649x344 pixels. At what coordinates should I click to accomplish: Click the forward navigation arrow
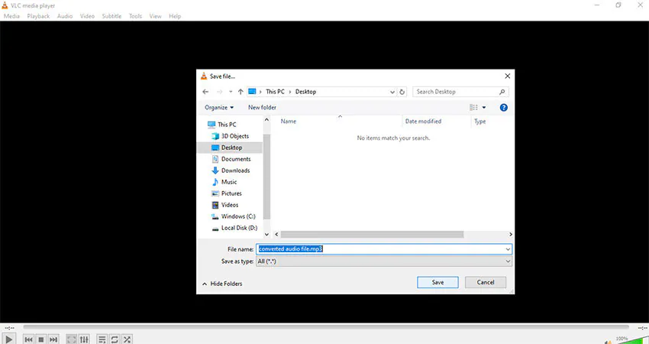point(219,92)
